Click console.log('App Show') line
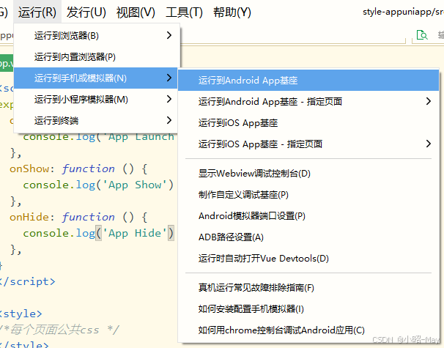 point(98,185)
